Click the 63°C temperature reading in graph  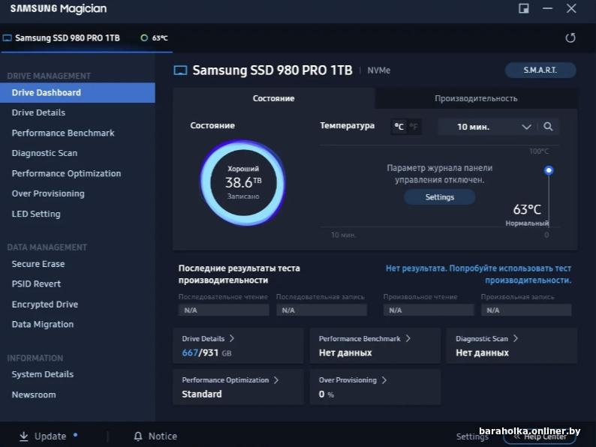527,209
